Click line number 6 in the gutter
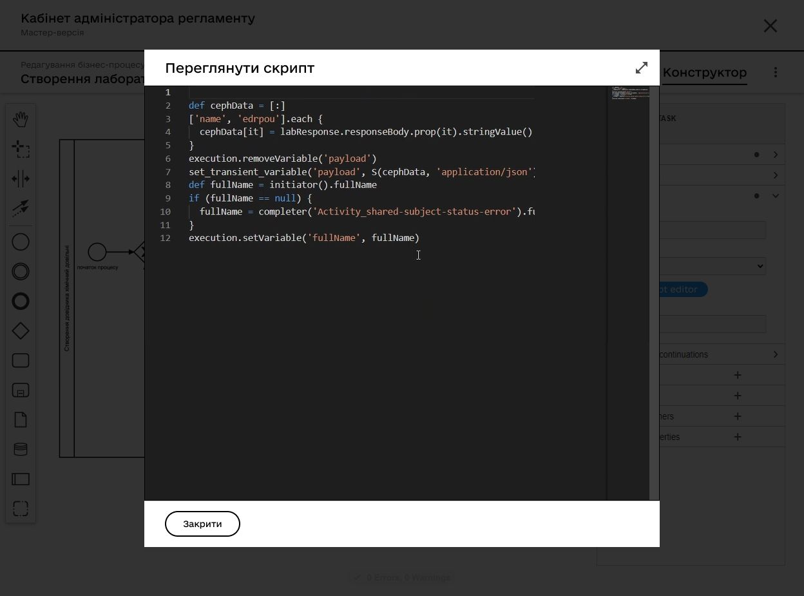This screenshot has width=804, height=596. (168, 159)
